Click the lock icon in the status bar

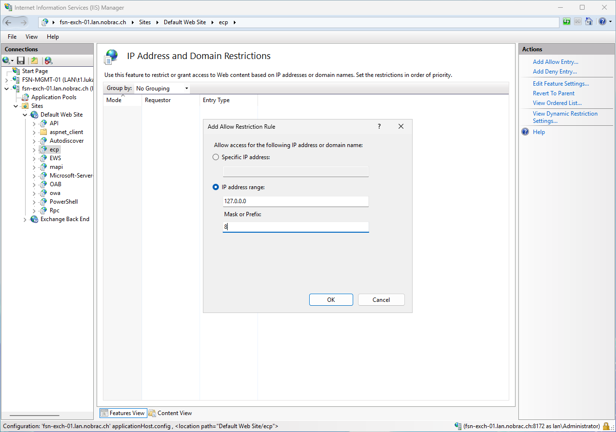pyautogui.click(x=606, y=426)
